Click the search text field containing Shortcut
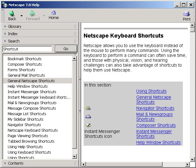The width and height of the screenshot is (196, 168). point(27,49)
